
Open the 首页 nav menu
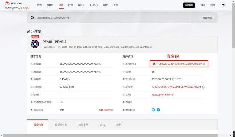click(40, 5)
